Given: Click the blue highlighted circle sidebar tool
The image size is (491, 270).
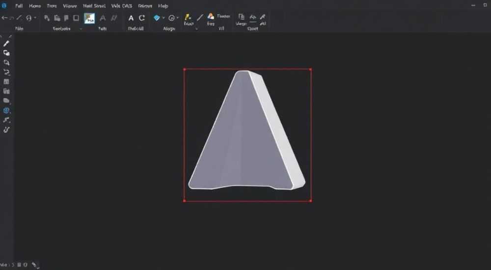Looking at the screenshot, I should tap(6, 110).
